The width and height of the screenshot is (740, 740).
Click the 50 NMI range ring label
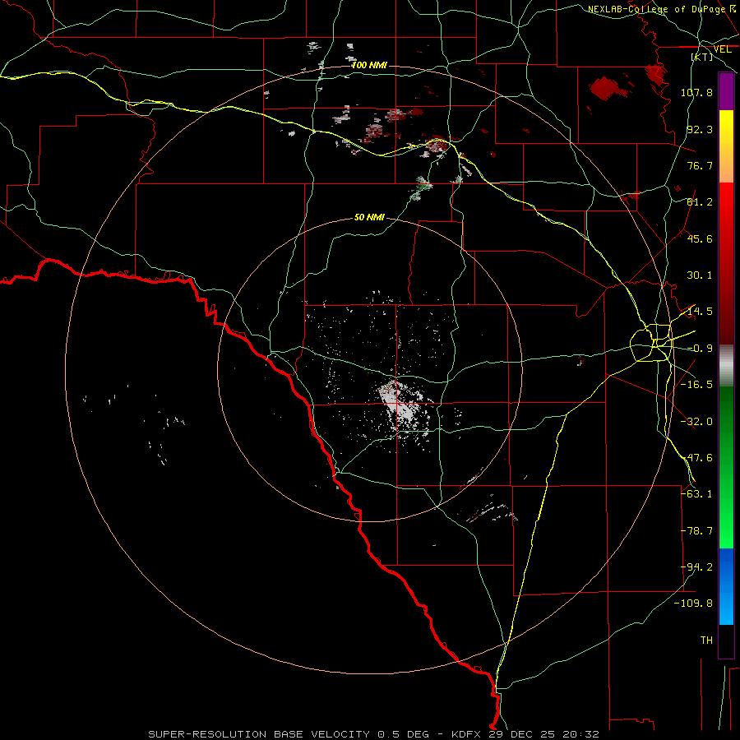click(x=369, y=217)
